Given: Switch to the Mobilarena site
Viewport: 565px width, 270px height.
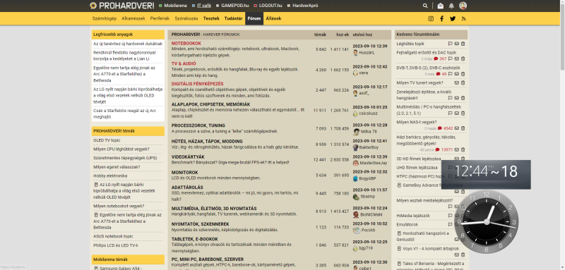Looking at the screenshot, I should click(172, 6).
